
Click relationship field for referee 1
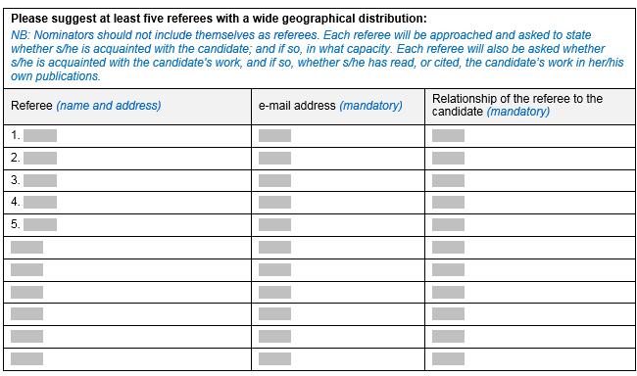[448, 136]
